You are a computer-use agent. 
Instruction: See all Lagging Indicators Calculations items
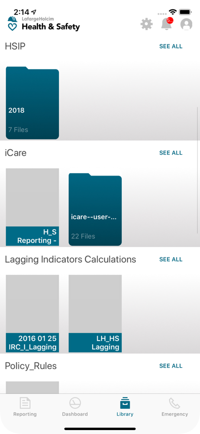(x=171, y=260)
